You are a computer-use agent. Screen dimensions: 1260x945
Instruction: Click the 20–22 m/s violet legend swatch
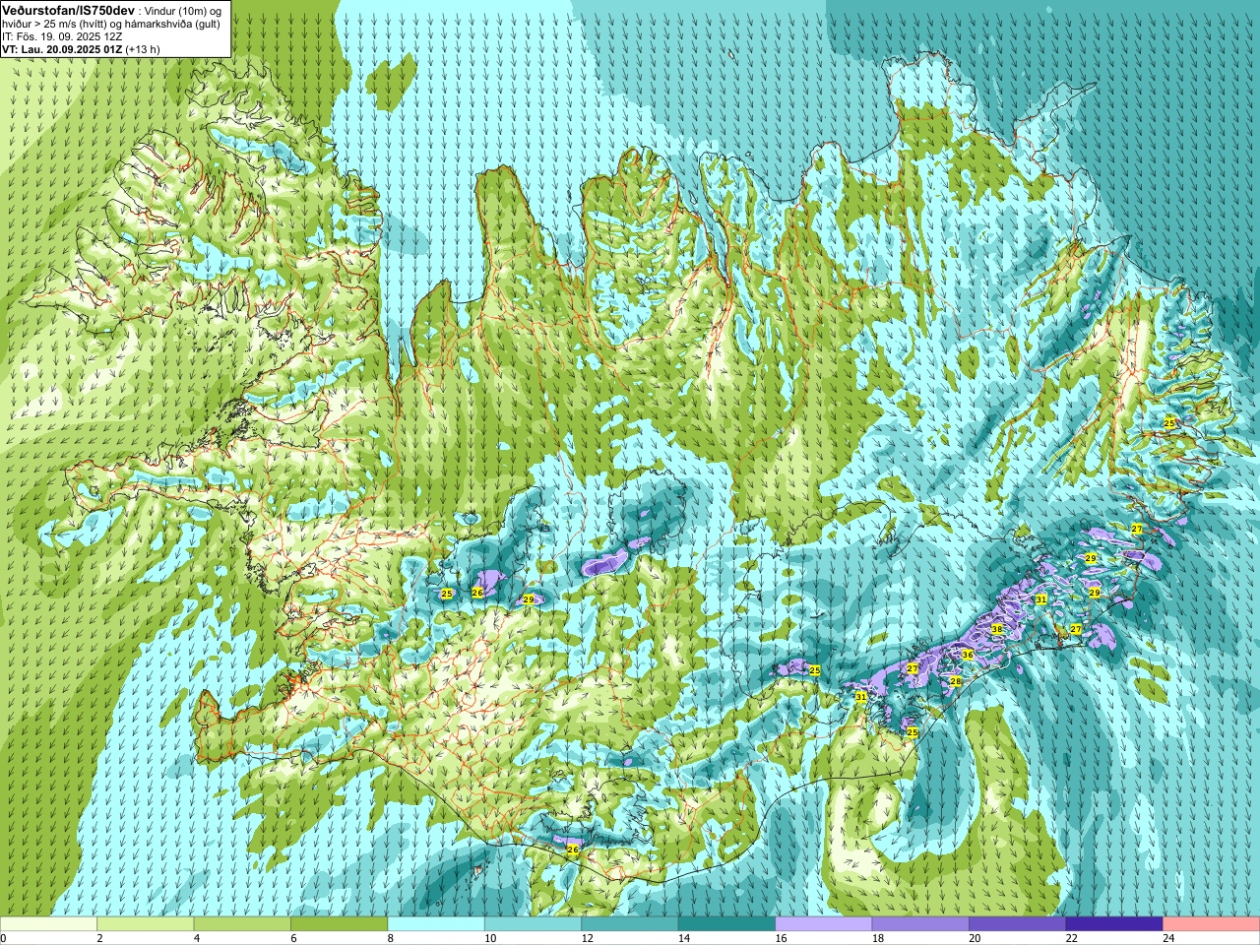pos(1018,924)
